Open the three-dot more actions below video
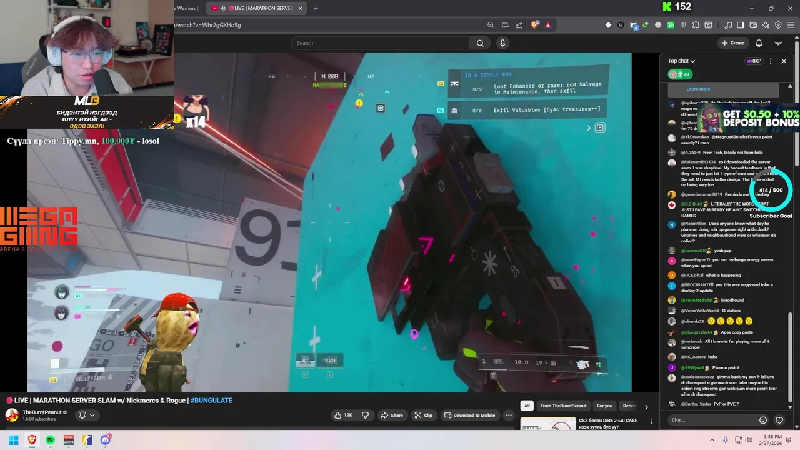 [x=509, y=415]
